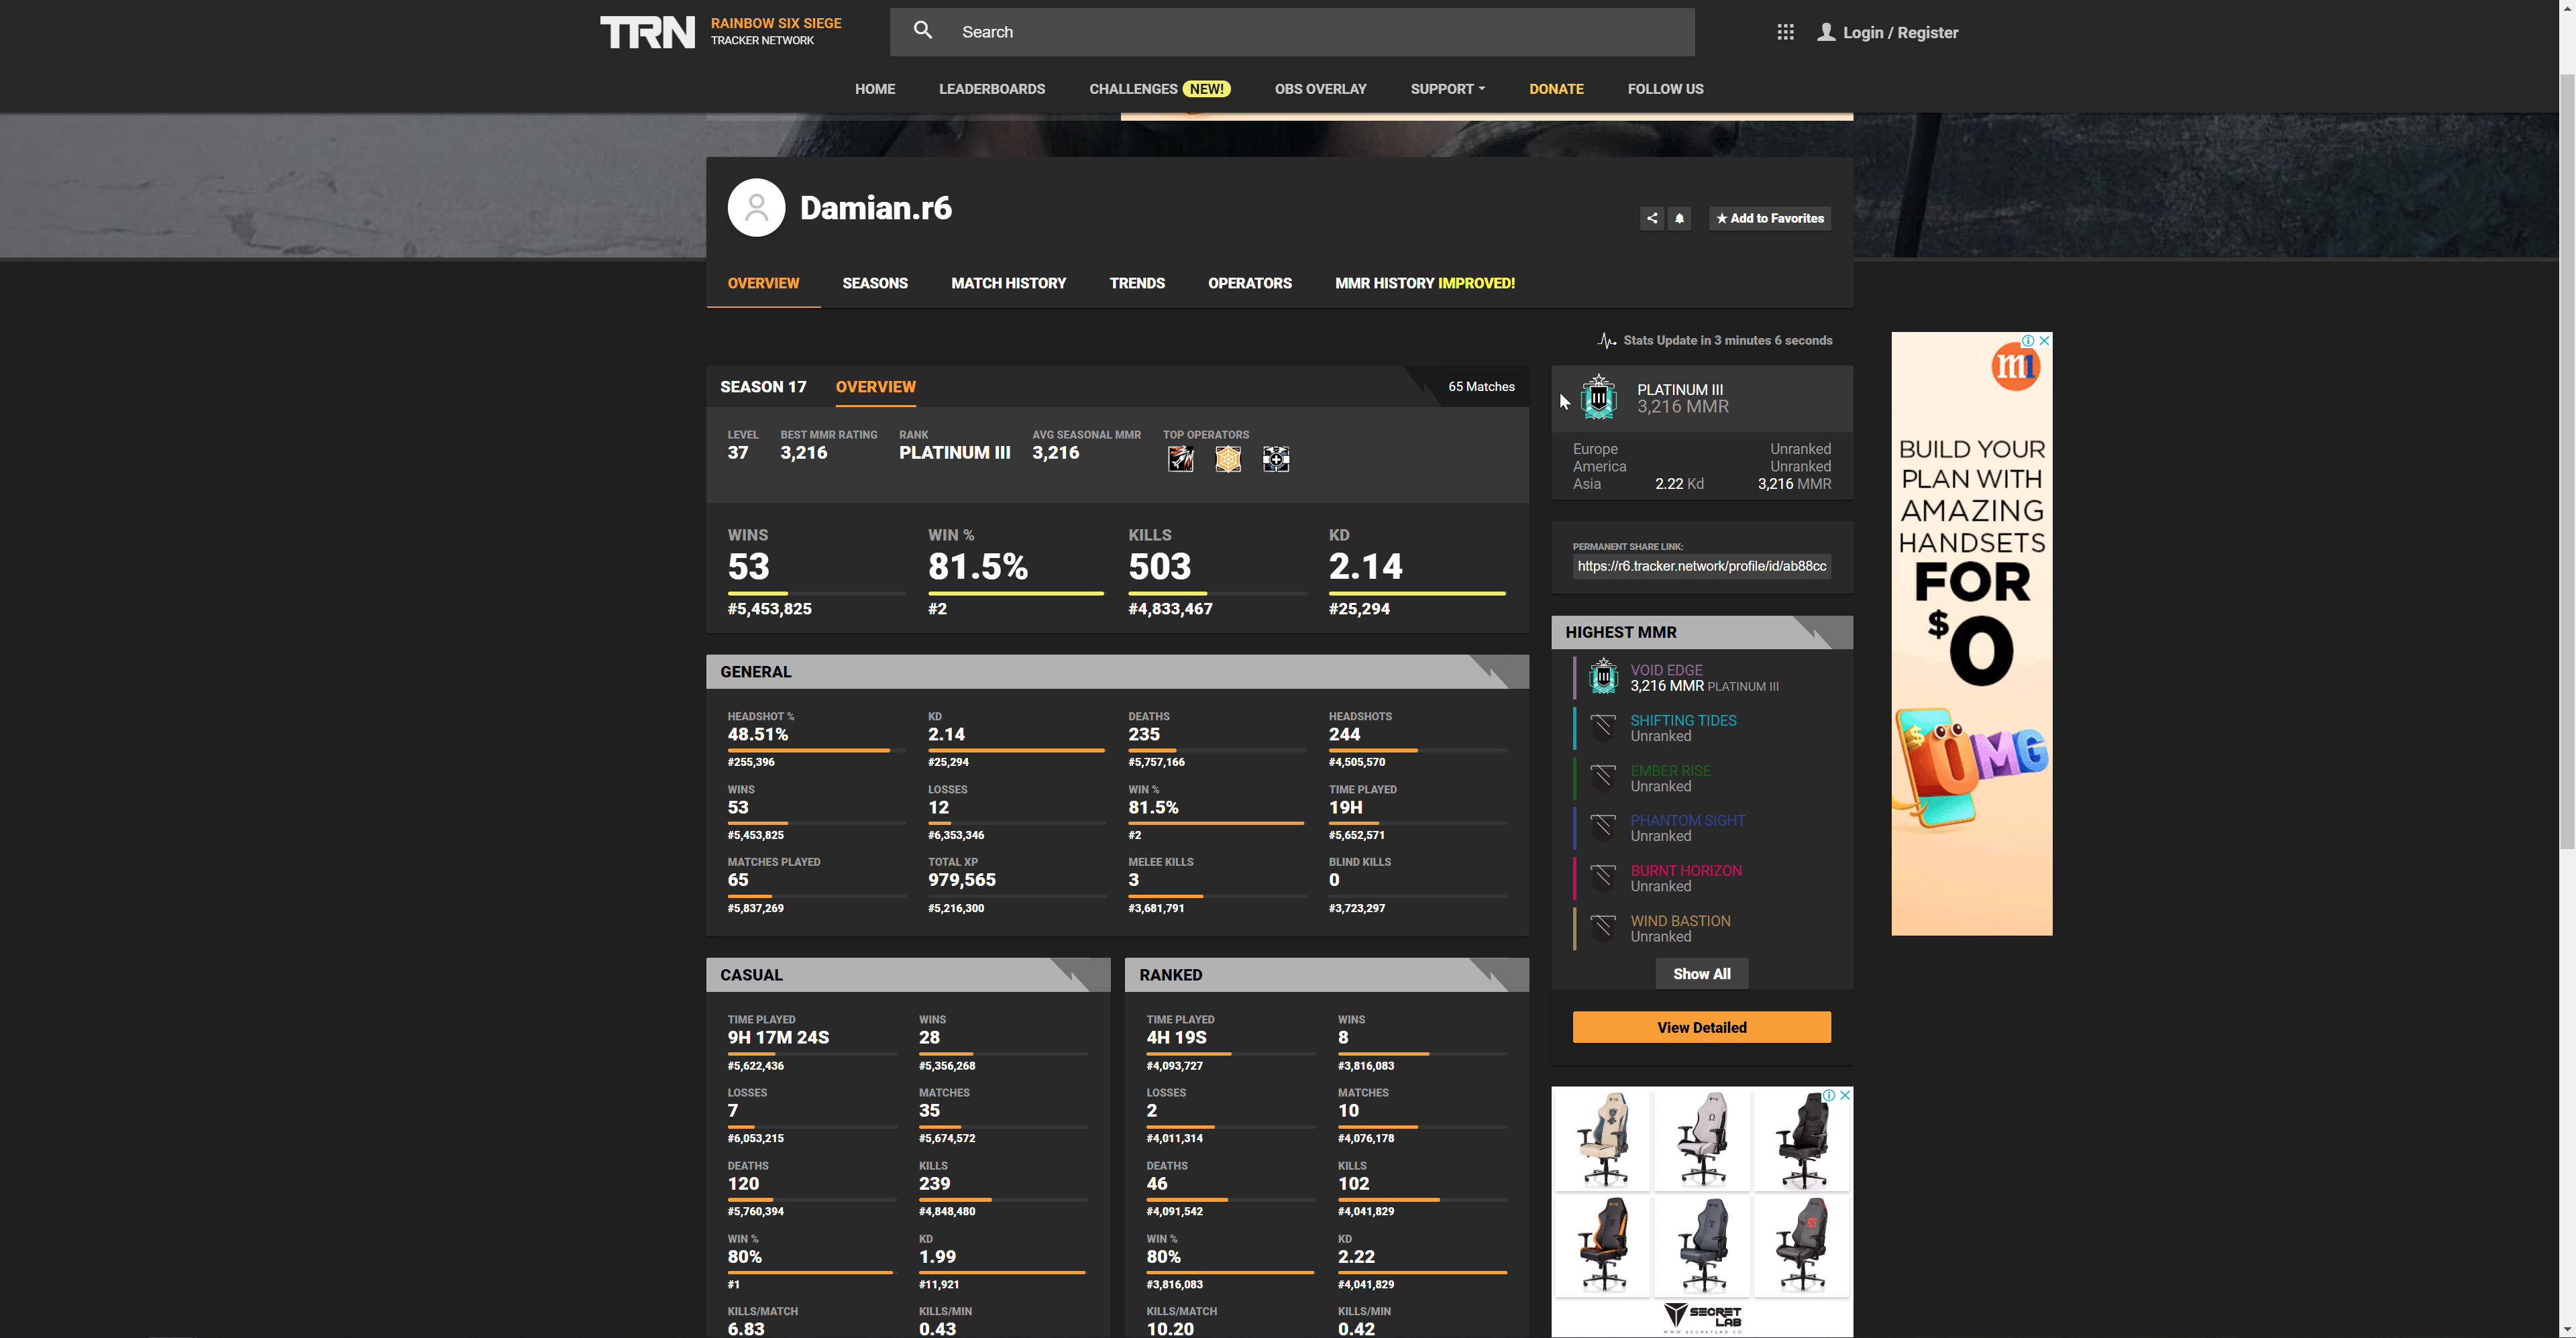Close the handset plan advertisement
Screen dimensions: 2576x1338
tap(2045, 341)
